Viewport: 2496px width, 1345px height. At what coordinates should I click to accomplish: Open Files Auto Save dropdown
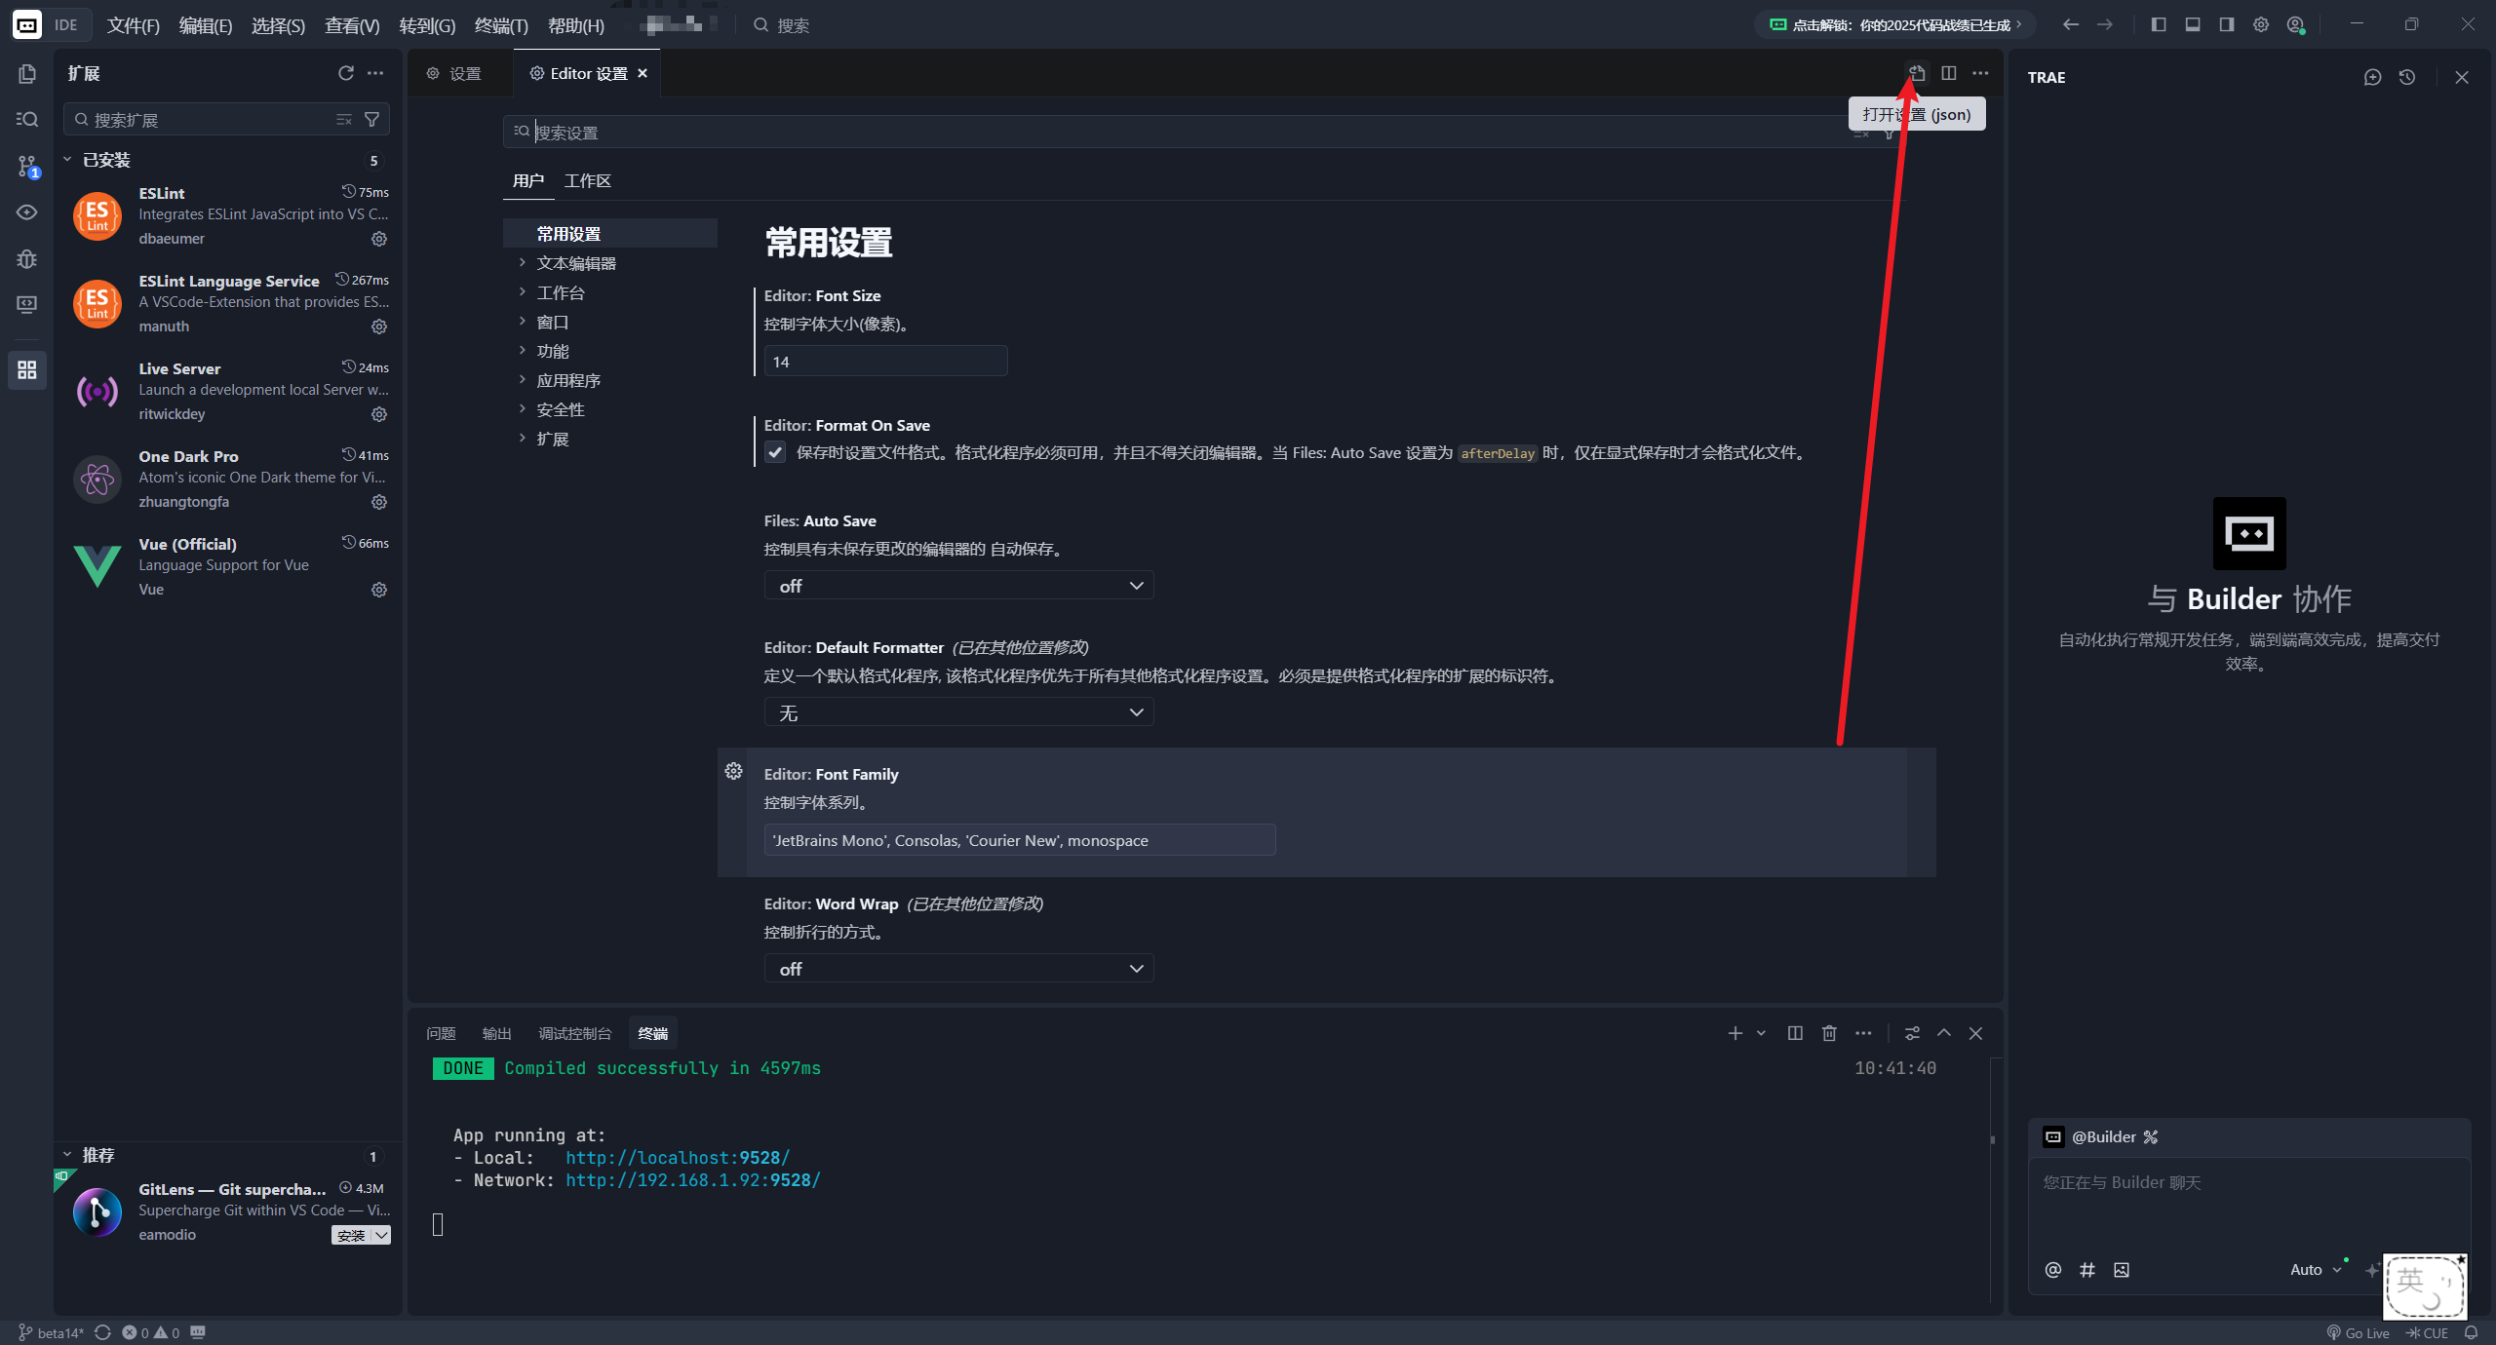[x=958, y=586]
